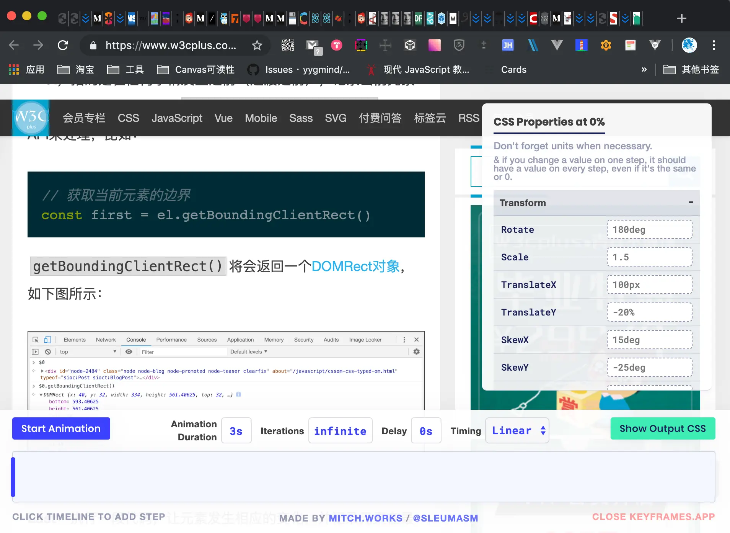Click the W3Cplus site logo

[x=31, y=118]
